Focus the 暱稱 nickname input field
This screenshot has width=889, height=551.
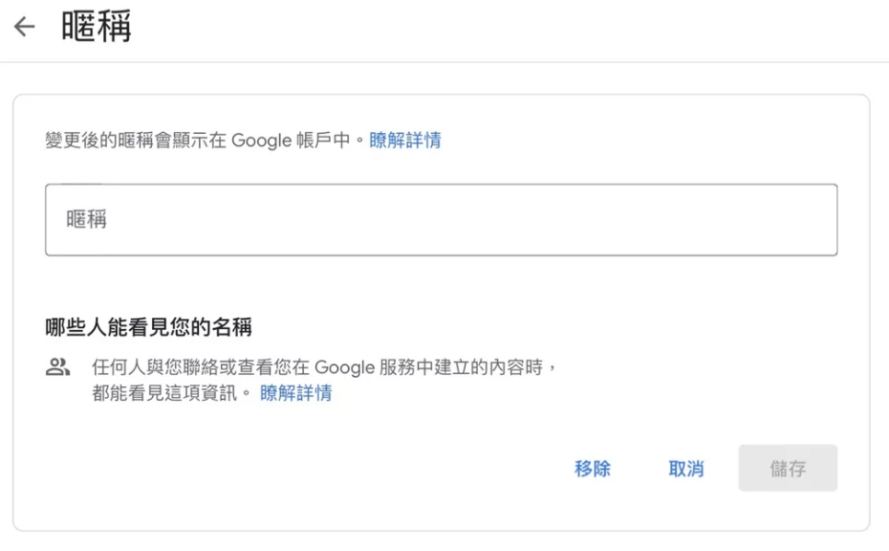[441, 220]
